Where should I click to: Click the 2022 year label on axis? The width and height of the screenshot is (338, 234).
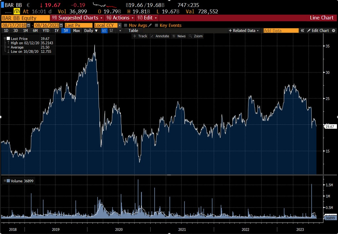click(x=246, y=229)
